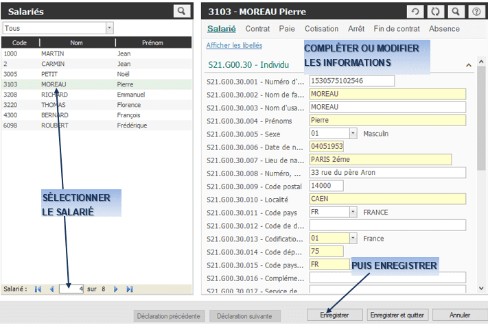Viewport: 488px width, 325px height.
Task: Jump to last salarié record
Action: [x=129, y=289]
